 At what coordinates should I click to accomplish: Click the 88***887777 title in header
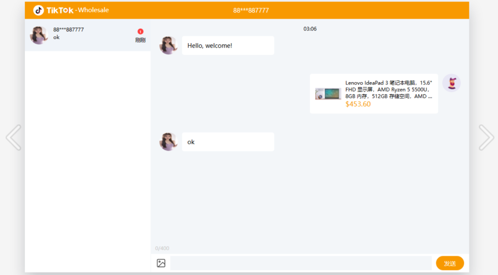point(251,11)
